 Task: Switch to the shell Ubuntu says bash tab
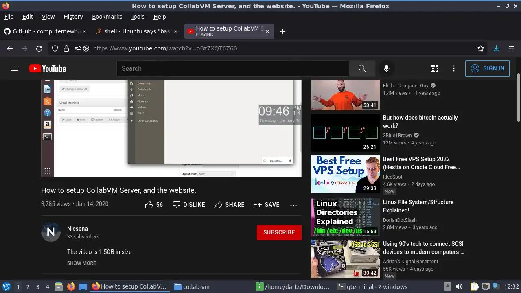(136, 31)
